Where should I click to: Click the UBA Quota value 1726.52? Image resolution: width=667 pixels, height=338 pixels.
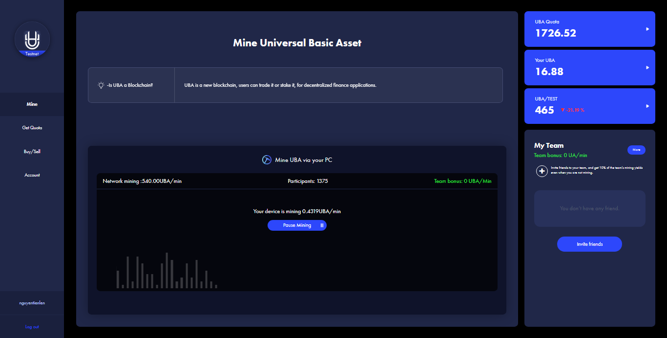coord(556,33)
